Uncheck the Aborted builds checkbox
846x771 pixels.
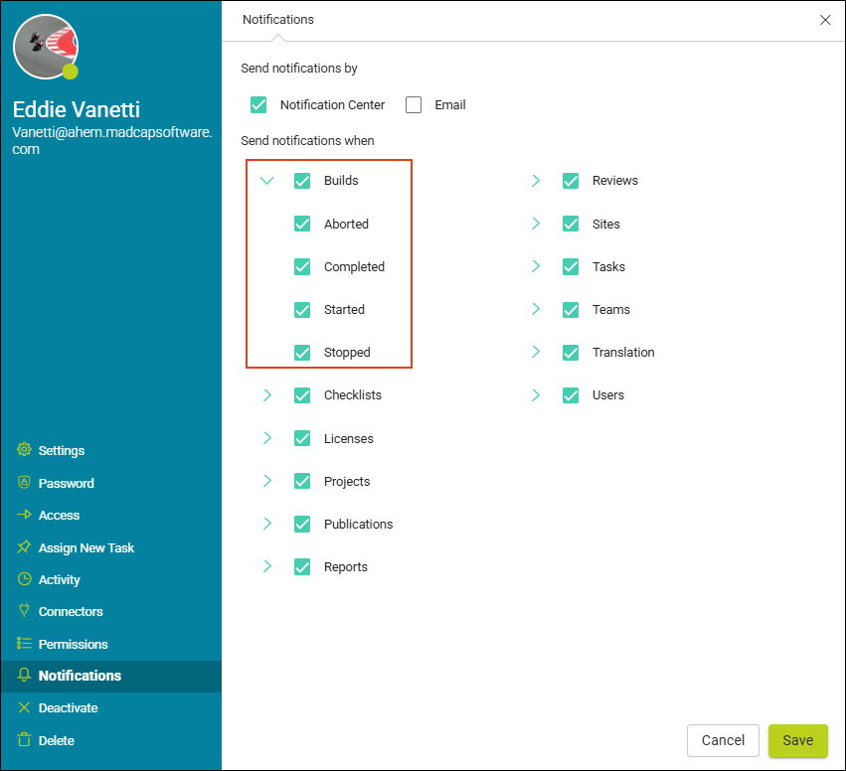[302, 224]
